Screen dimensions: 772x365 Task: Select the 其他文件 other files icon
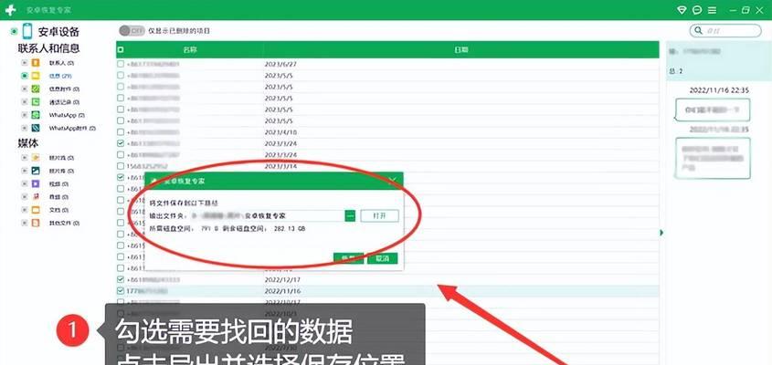pyautogui.click(x=36, y=223)
